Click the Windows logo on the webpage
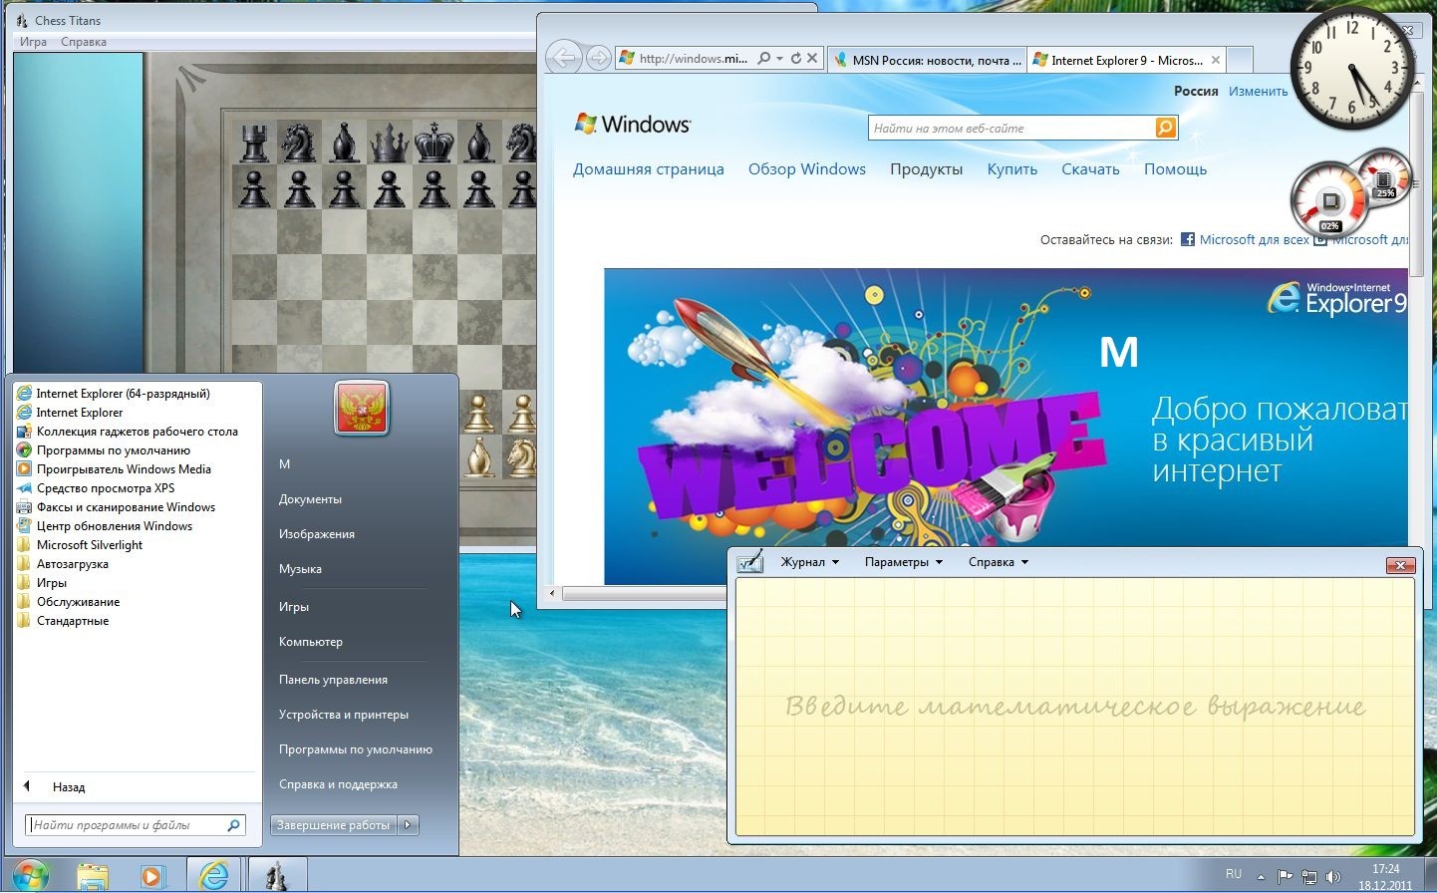This screenshot has width=1437, height=893. [x=632, y=125]
